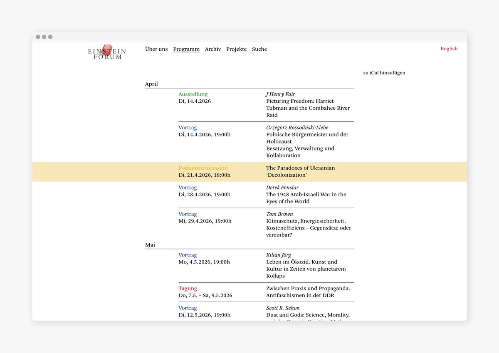The height and width of the screenshot is (353, 499).
Task: Click Besatzung, Verwaltung und Kollaboration subtitle
Action: tap(300, 152)
